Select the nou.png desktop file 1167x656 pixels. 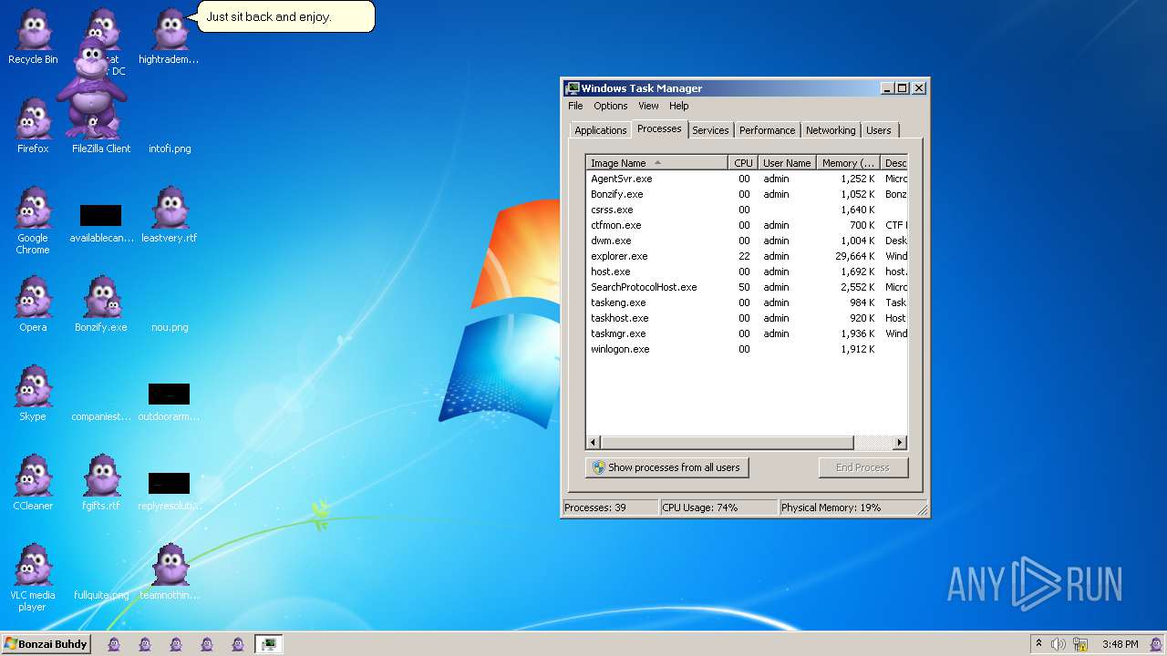coord(170,326)
